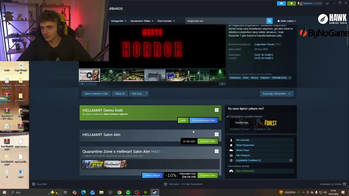Click Windows icon in Hellmart Demo box
The image size is (349, 196).
tap(216, 110)
